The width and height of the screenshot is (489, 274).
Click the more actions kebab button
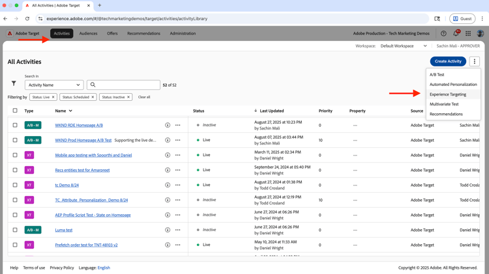(475, 61)
